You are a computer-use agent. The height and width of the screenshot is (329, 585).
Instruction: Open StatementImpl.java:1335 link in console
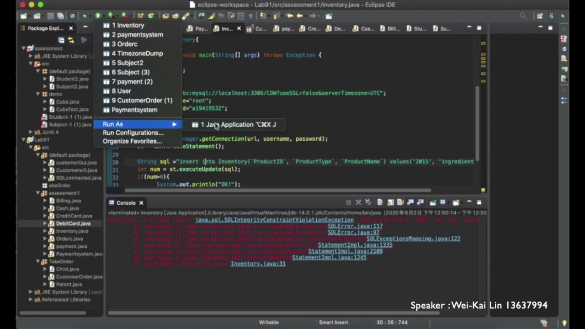(355, 245)
